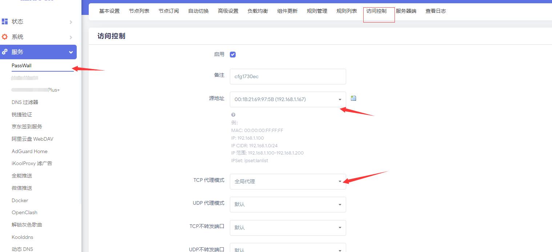Switch to the 组件更新 tab

[287, 11]
